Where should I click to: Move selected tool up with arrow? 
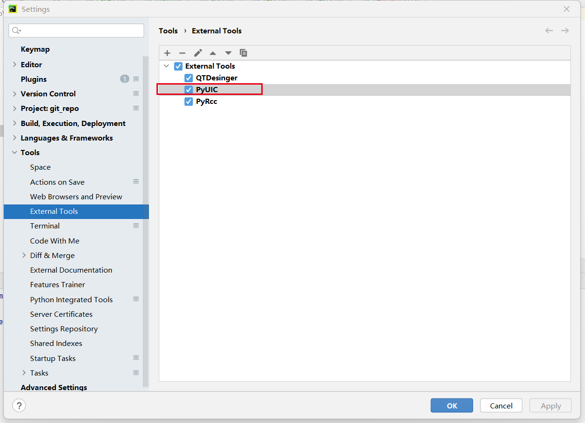(x=213, y=53)
